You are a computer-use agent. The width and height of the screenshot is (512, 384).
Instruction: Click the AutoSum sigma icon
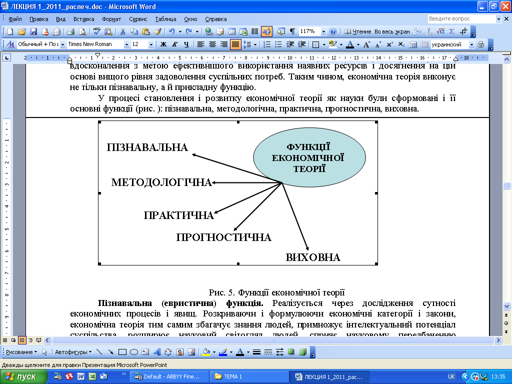tap(452, 31)
